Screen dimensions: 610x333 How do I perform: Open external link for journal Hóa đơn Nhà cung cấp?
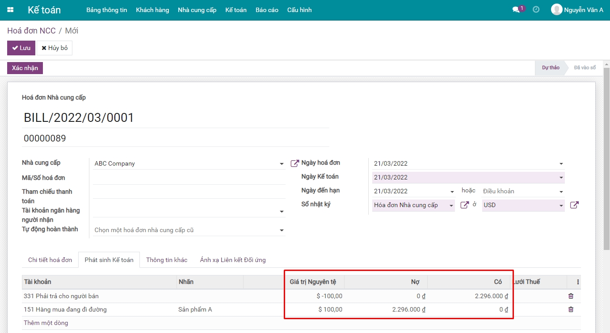tap(464, 205)
